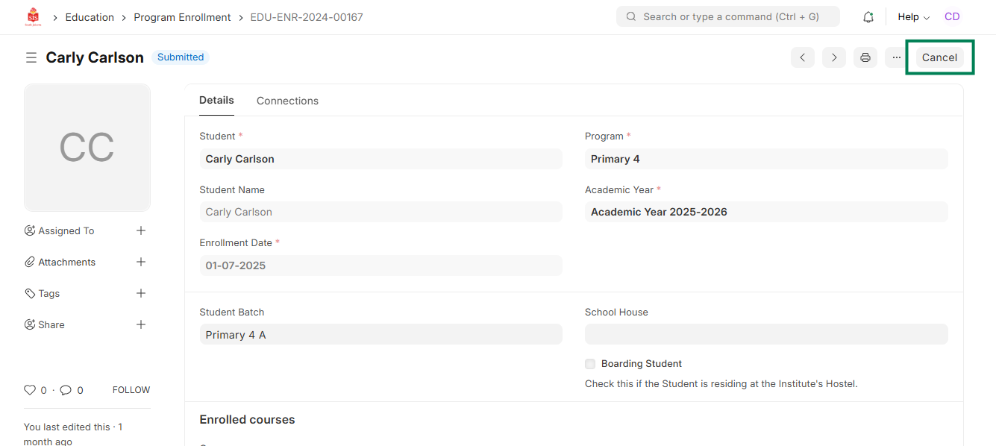The image size is (996, 446).
Task: Expand the Help dropdown menu
Action: coord(913,17)
